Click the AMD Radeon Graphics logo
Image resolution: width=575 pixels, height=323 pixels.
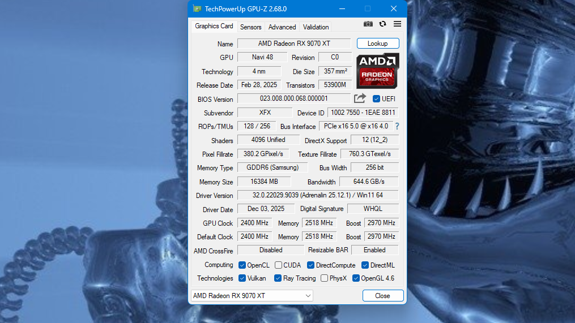[377, 71]
